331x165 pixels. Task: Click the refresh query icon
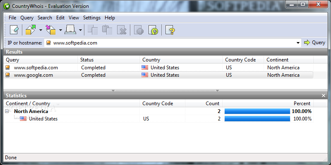tap(154, 30)
